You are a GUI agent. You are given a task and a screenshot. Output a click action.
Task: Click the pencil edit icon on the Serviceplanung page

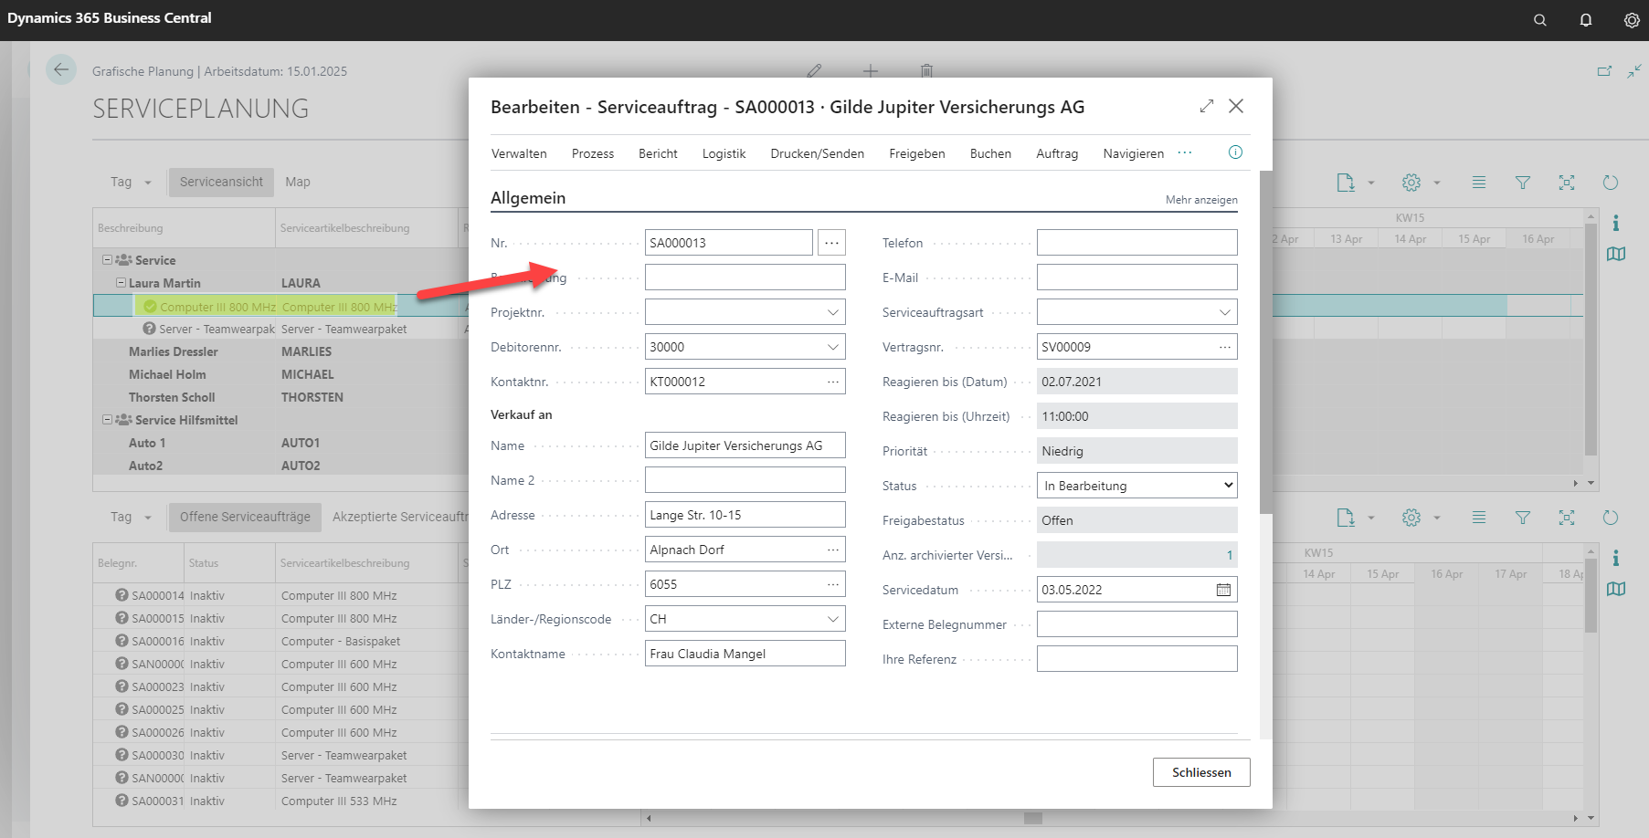pyautogui.click(x=815, y=70)
